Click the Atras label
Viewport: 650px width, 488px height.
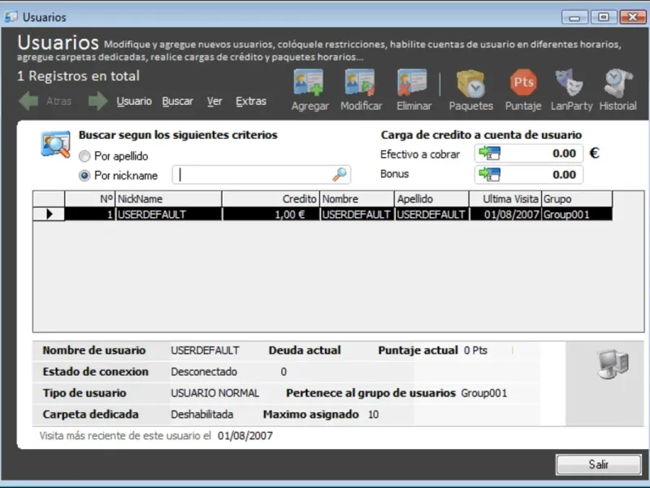(x=58, y=101)
